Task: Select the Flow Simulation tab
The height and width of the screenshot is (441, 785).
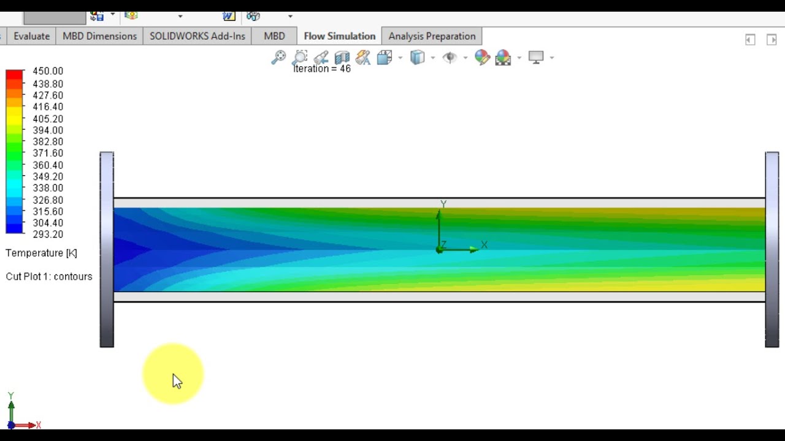Action: coord(339,36)
